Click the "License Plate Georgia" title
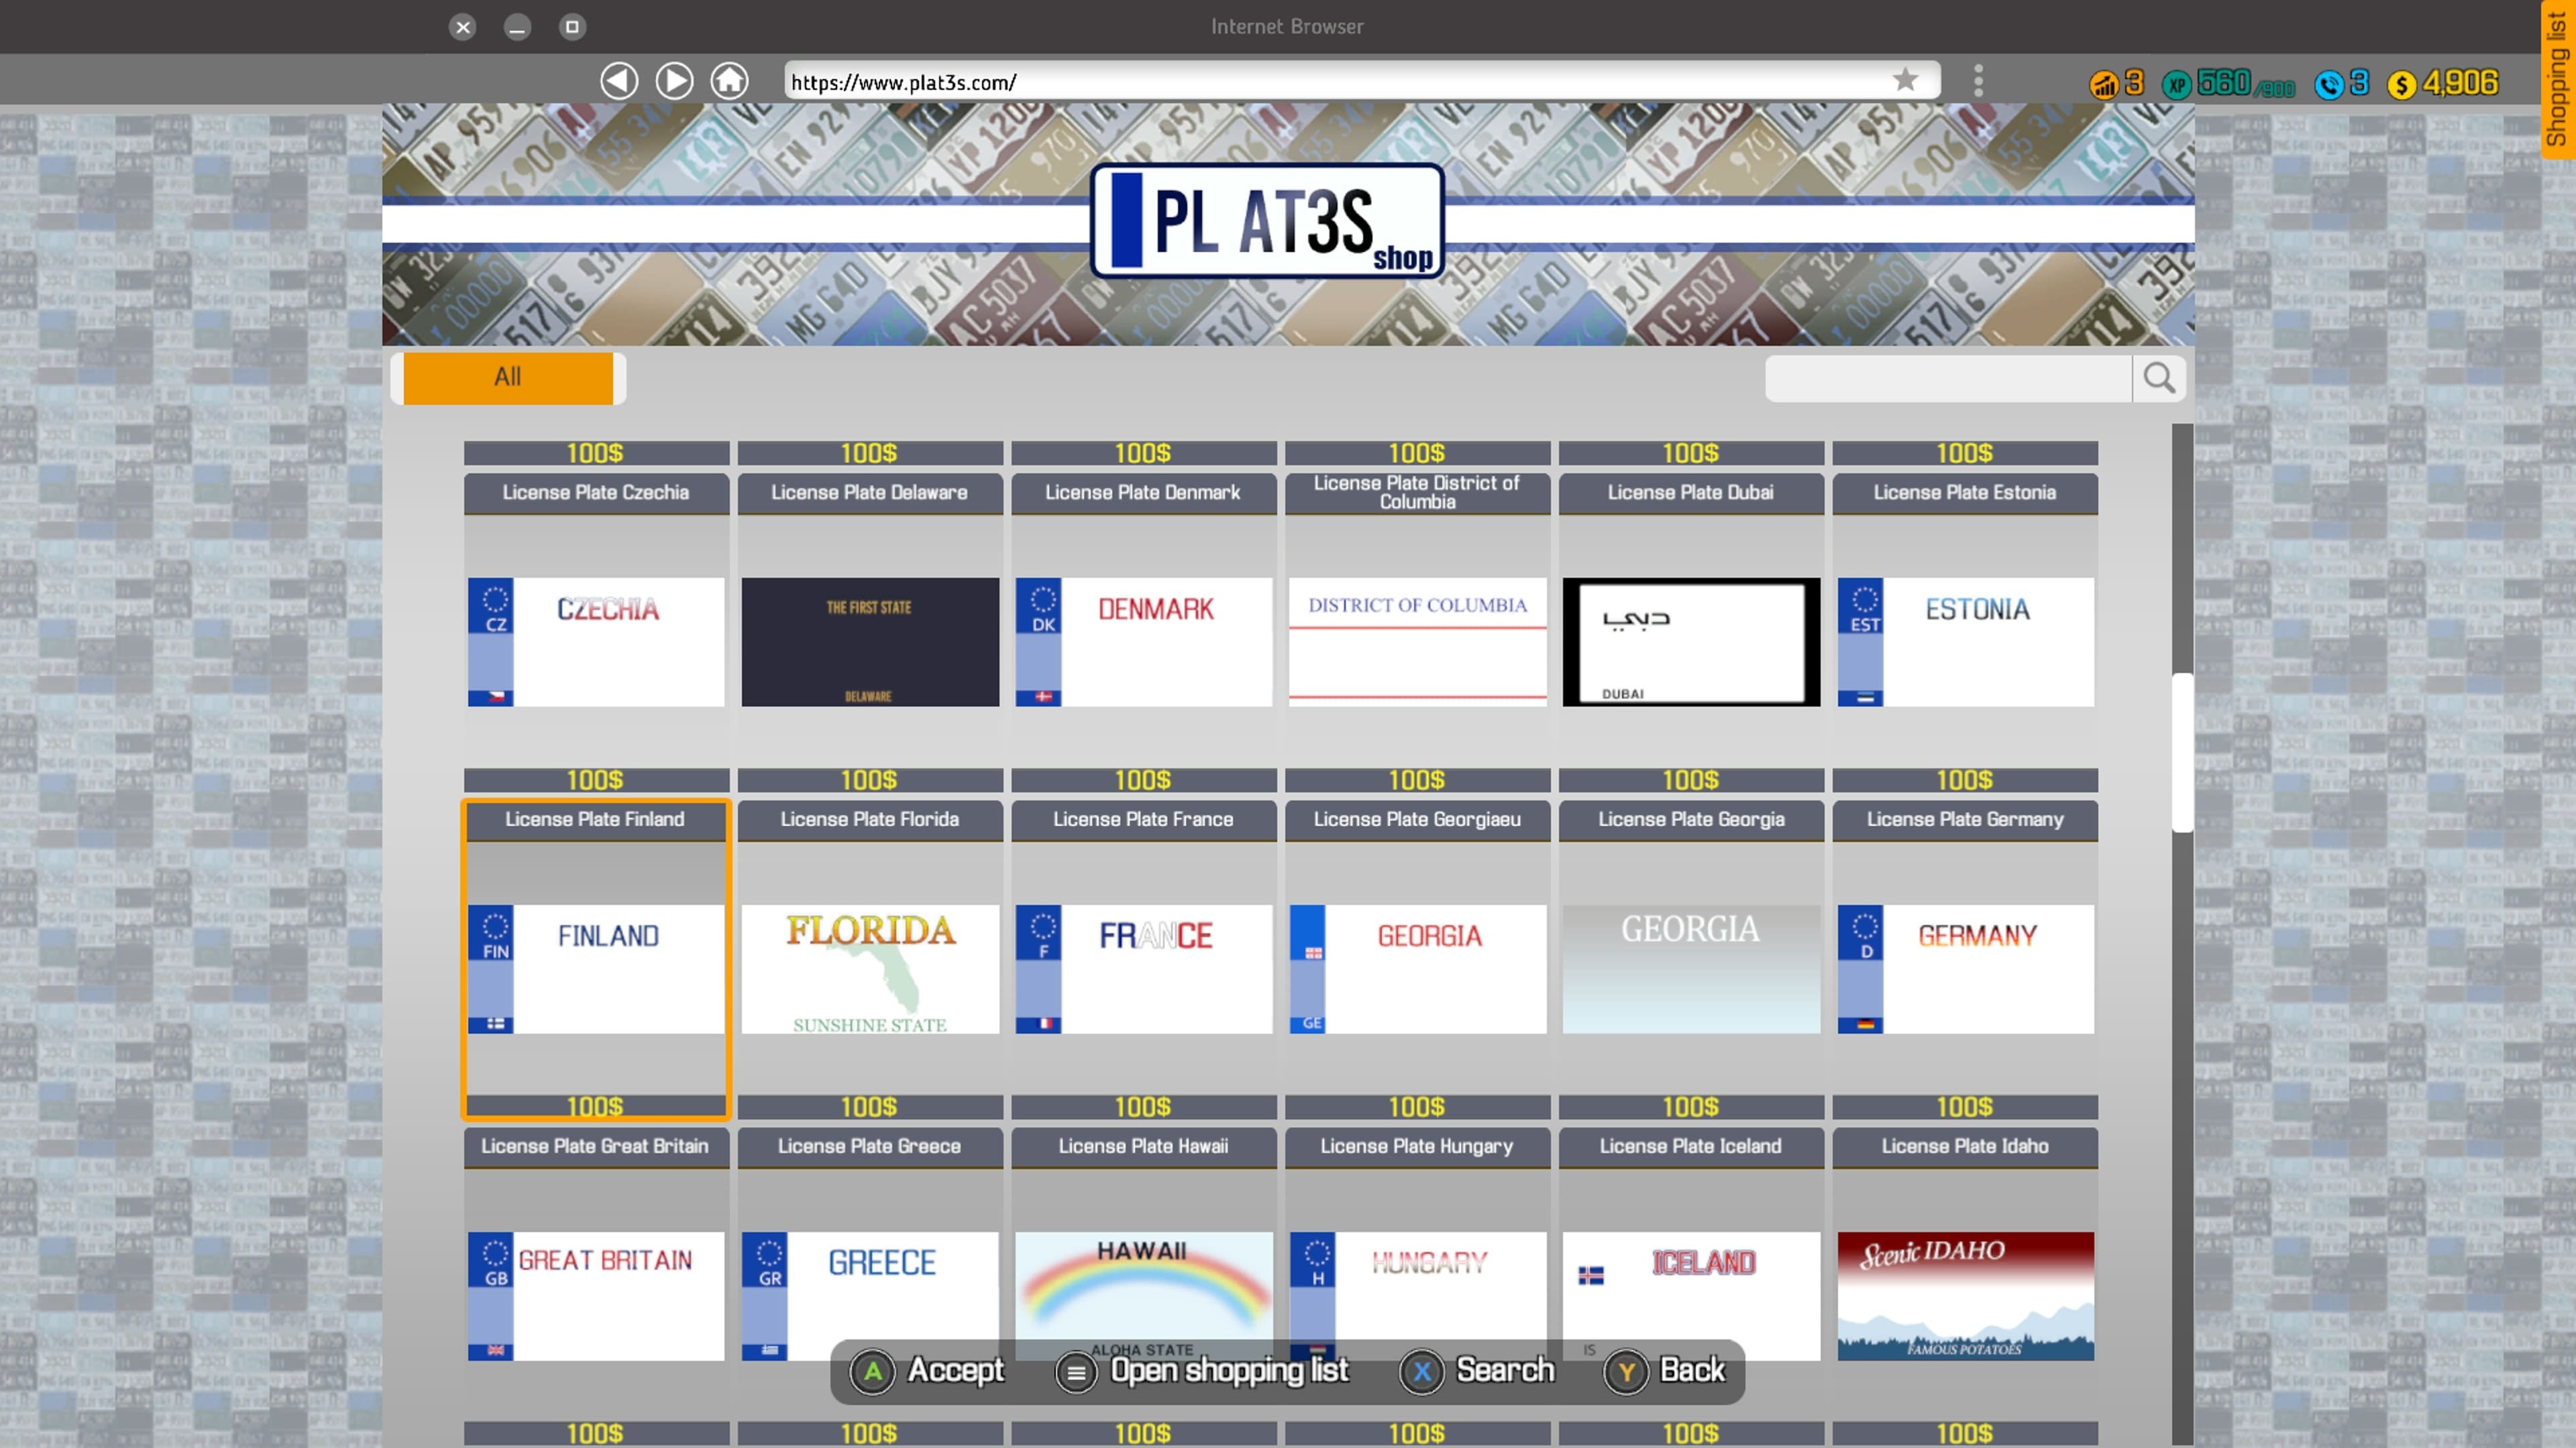This screenshot has width=2576, height=1448. tap(1691, 819)
